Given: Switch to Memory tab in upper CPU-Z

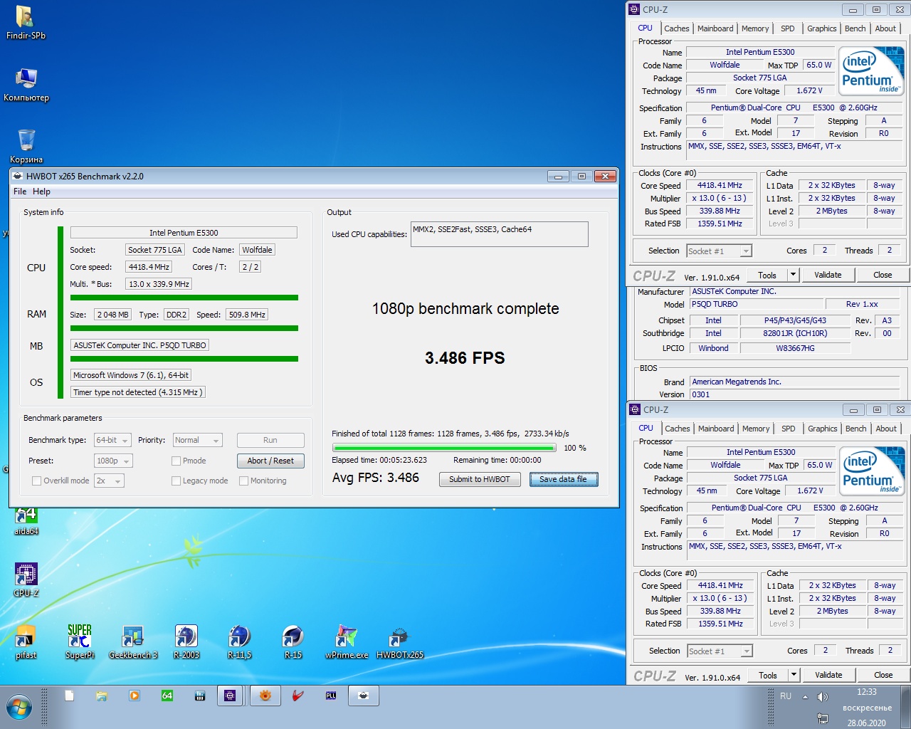Looking at the screenshot, I should click(755, 28).
